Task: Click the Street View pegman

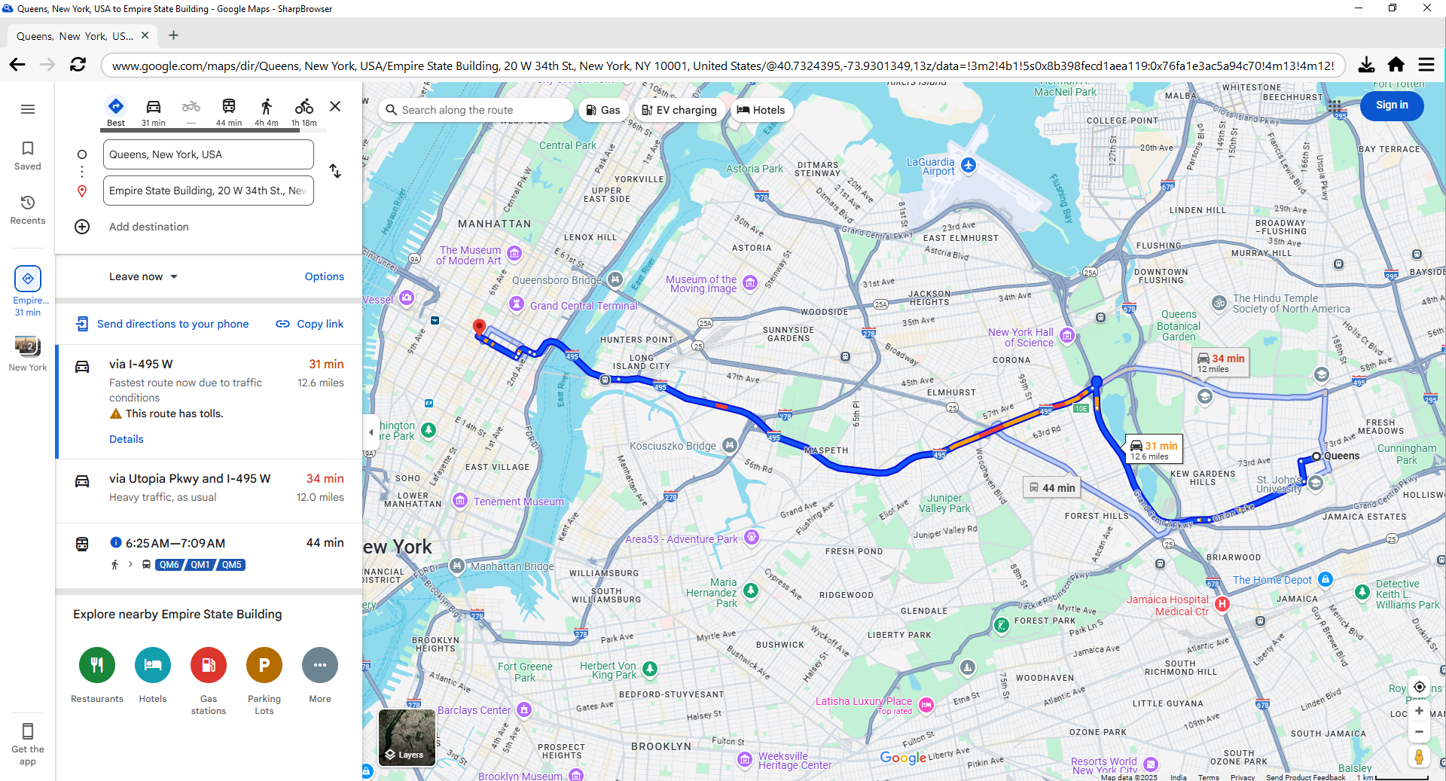Action: 1419,756
